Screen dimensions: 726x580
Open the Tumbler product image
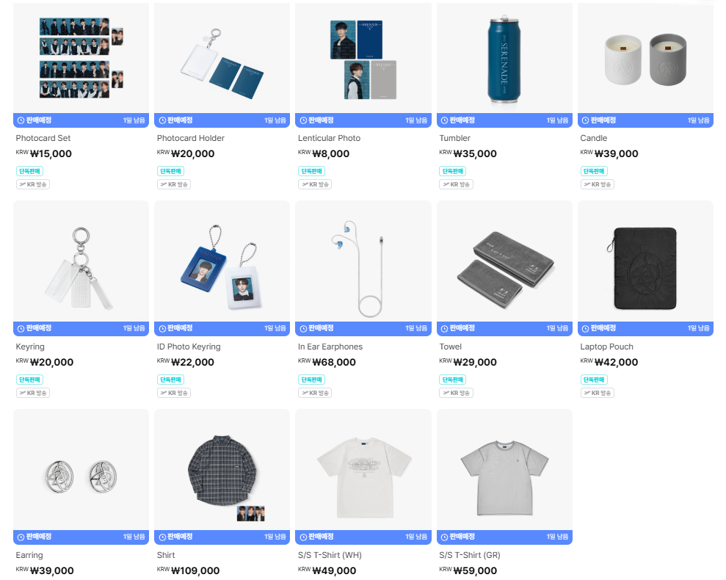(x=504, y=58)
